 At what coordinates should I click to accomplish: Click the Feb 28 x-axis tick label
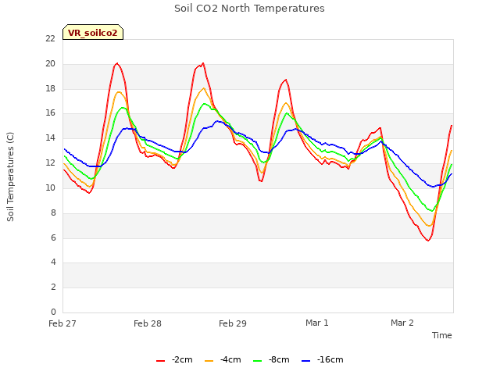[148, 323]
